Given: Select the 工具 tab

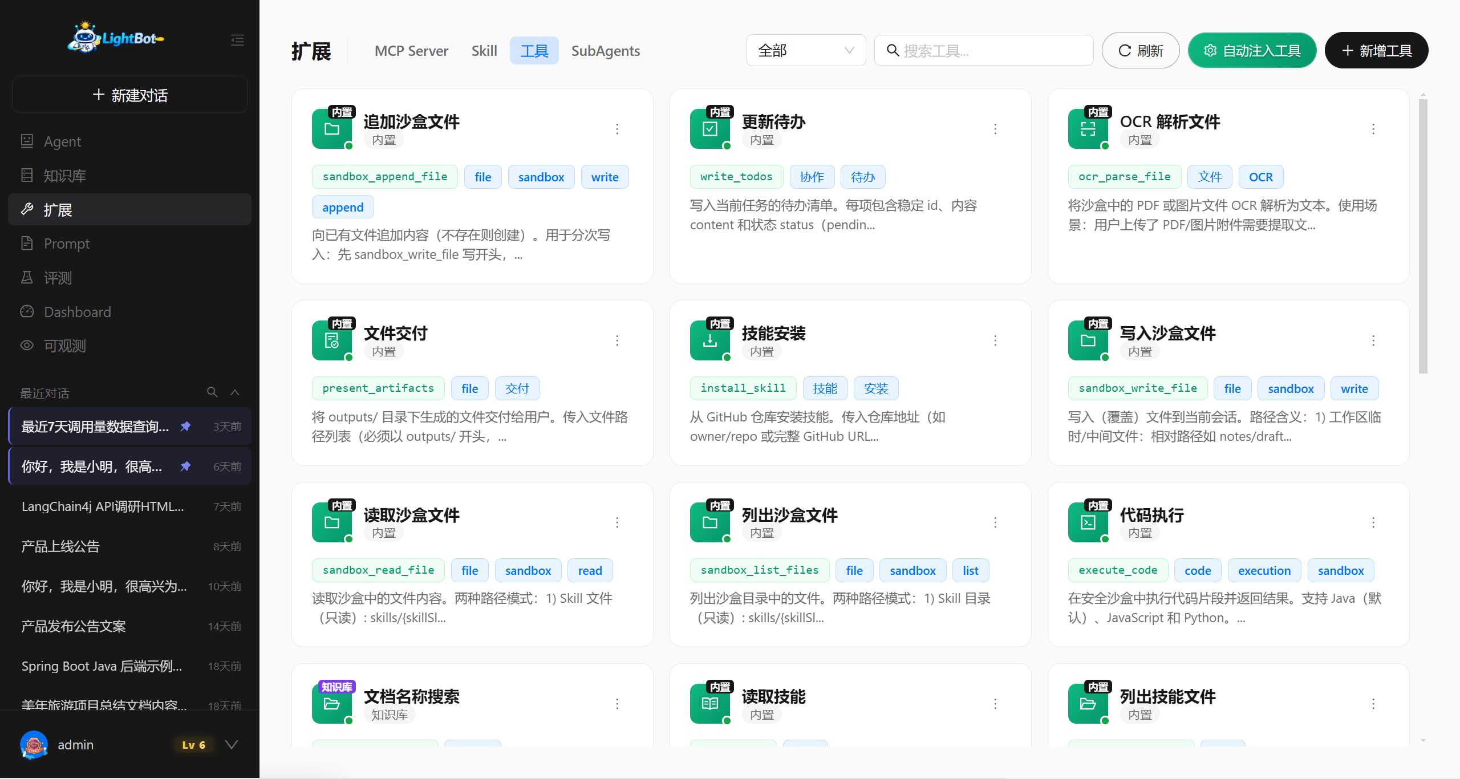Looking at the screenshot, I should point(534,51).
